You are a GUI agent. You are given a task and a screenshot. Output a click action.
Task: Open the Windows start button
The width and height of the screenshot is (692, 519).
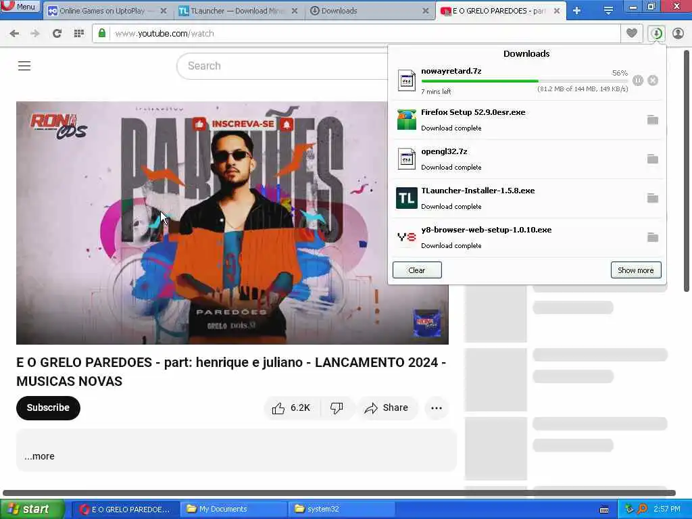click(x=31, y=509)
